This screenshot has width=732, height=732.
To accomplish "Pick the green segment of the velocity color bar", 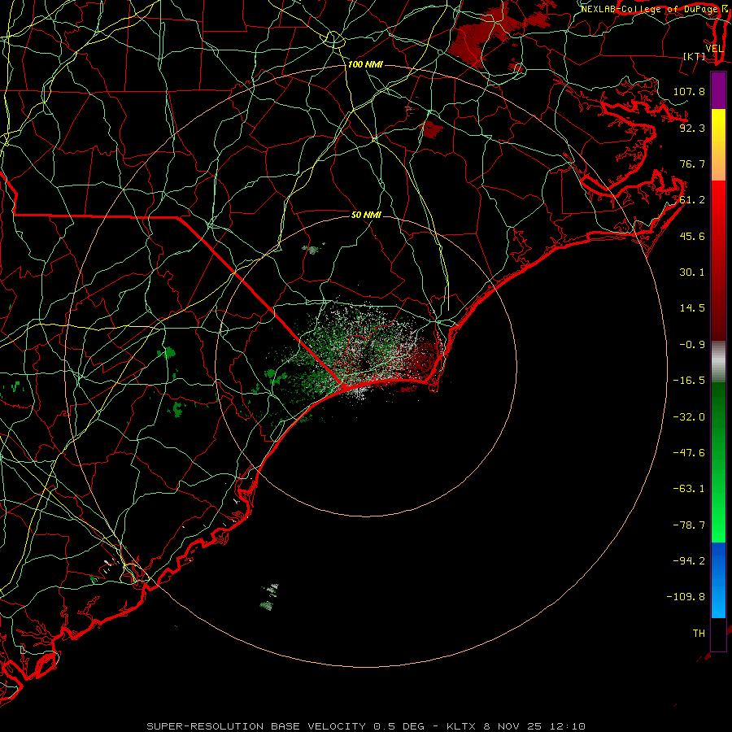I will pos(718,462).
